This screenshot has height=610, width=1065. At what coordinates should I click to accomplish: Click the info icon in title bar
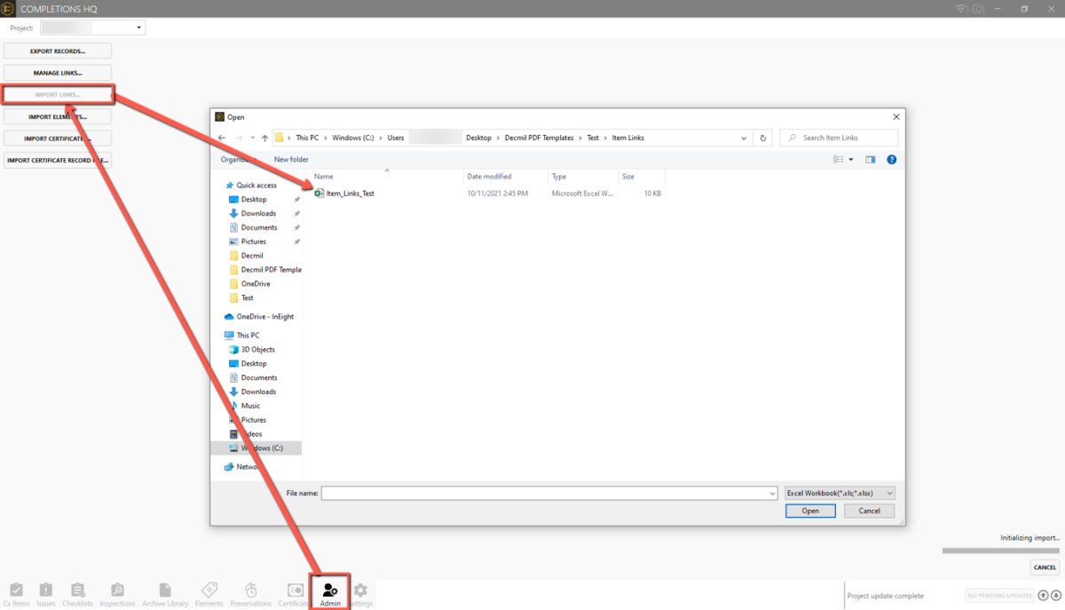[x=978, y=9]
